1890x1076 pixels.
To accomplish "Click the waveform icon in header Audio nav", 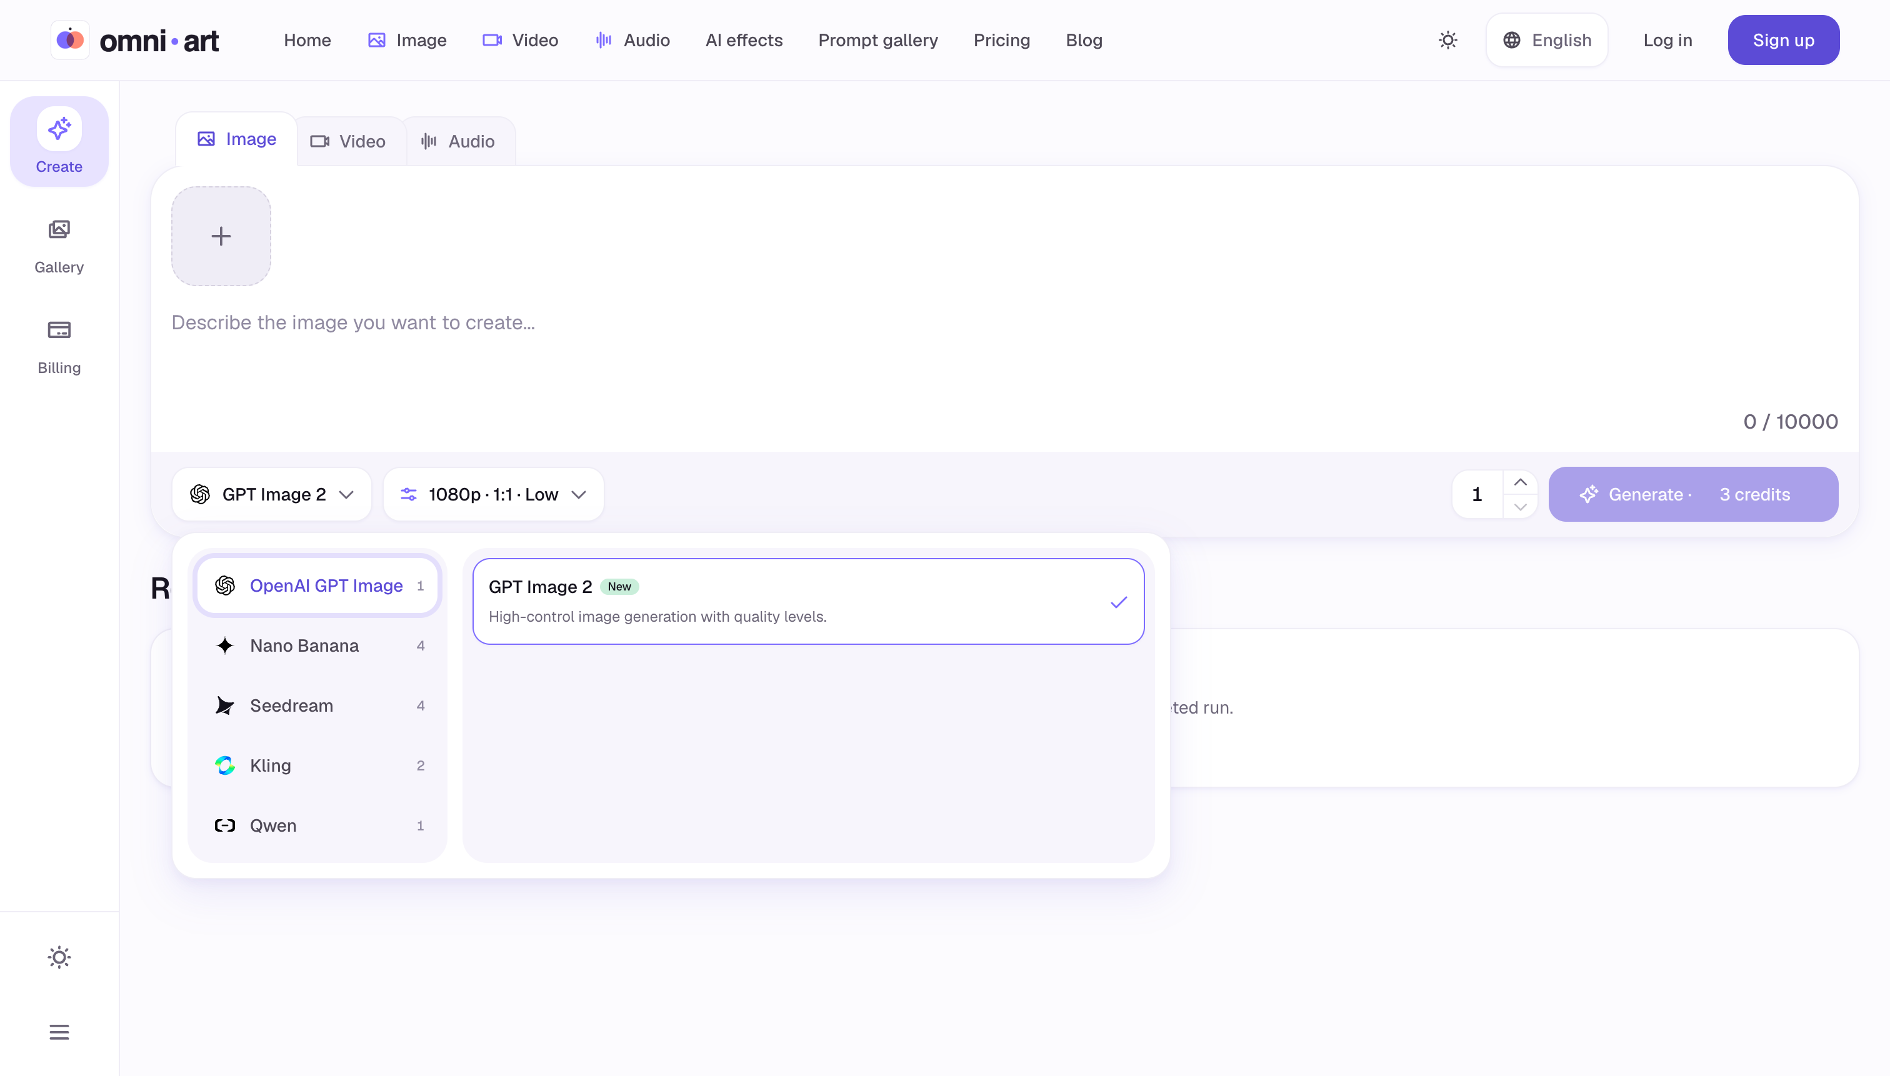I will tap(604, 40).
